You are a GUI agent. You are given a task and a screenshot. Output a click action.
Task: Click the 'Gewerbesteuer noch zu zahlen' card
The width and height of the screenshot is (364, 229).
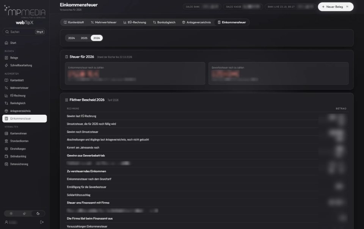pos(279,73)
